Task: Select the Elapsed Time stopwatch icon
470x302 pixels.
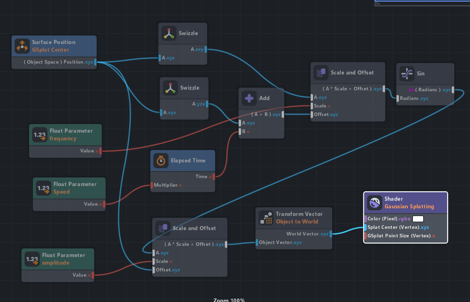Action: pyautogui.click(x=161, y=161)
